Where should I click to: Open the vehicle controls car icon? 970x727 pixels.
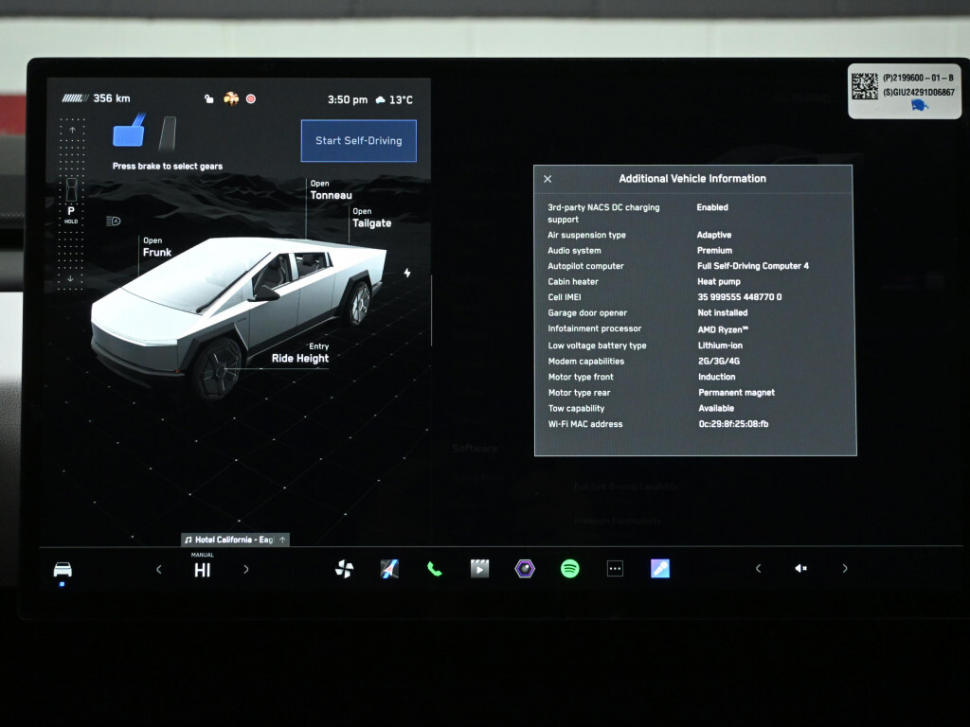pos(63,569)
